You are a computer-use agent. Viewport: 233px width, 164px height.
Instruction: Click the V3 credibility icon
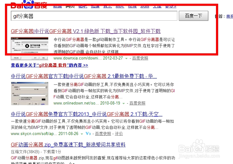point(88,134)
